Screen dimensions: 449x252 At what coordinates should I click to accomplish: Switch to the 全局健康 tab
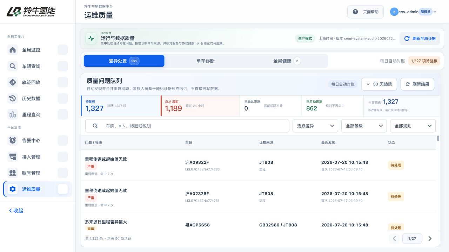tap(287, 61)
